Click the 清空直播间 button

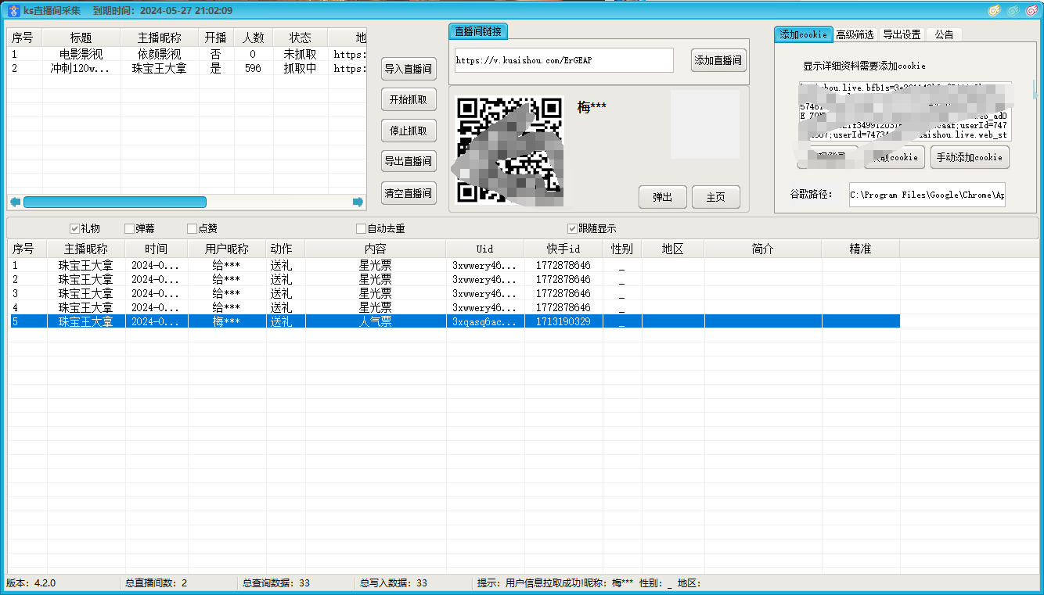click(409, 193)
